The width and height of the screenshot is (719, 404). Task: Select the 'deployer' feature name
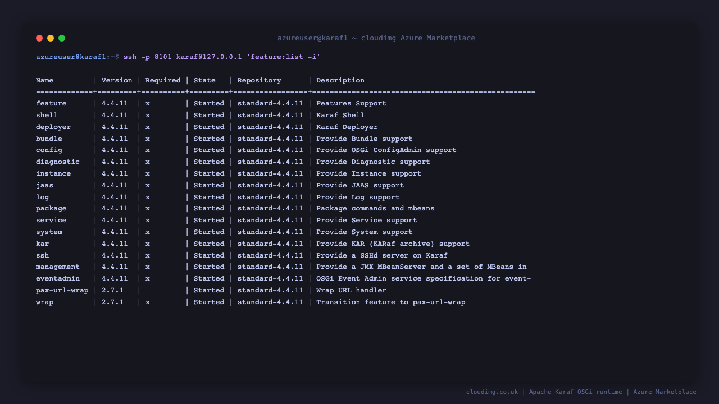[x=53, y=127]
